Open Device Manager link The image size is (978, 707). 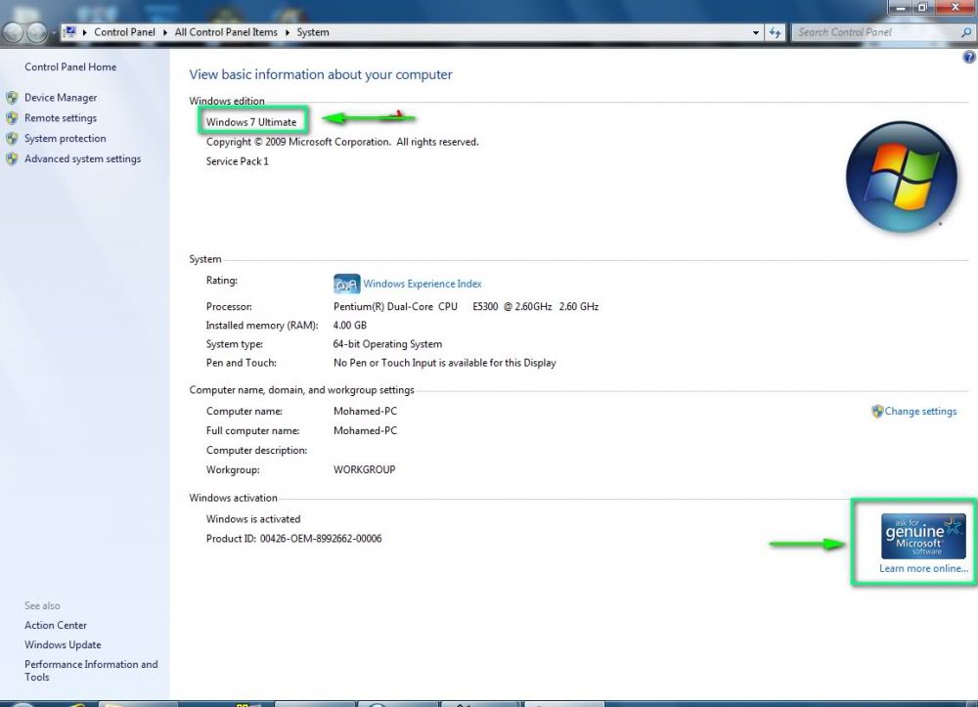point(61,97)
